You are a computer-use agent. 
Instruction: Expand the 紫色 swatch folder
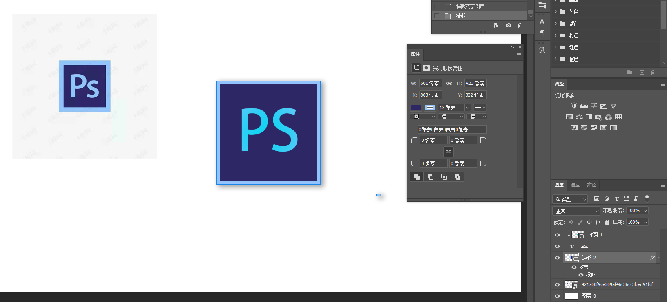(555, 24)
